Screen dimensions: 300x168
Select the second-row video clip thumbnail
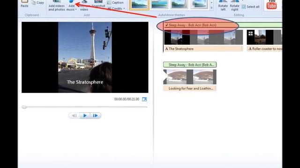[x=190, y=77]
